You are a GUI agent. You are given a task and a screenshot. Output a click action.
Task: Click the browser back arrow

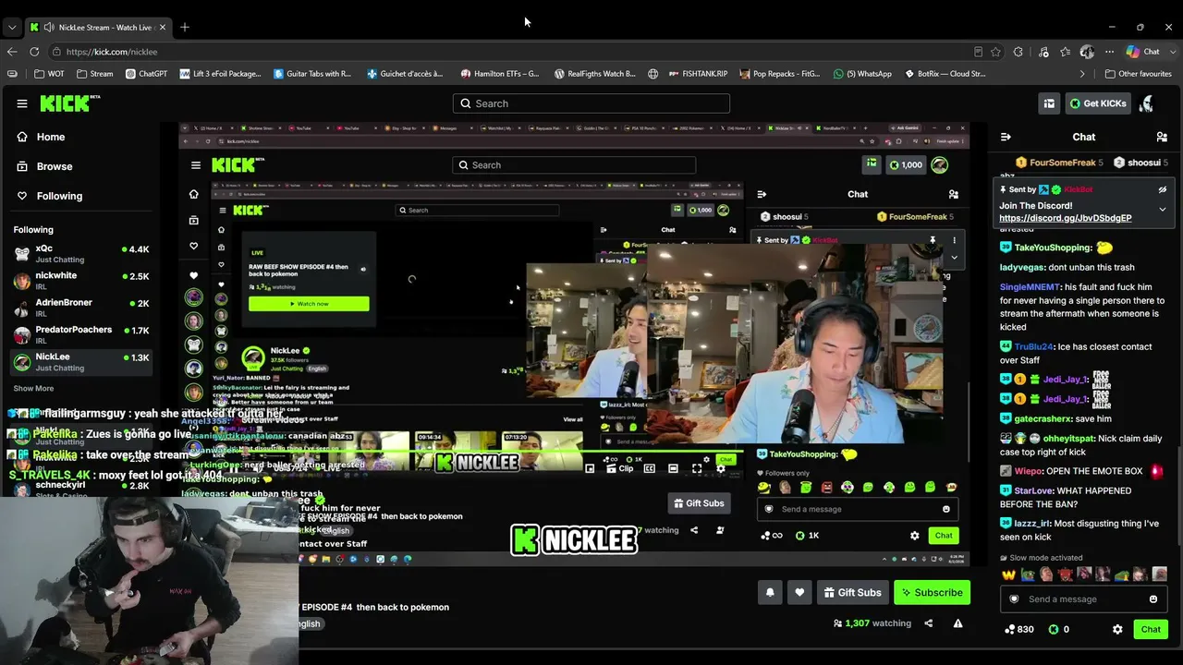tap(12, 52)
